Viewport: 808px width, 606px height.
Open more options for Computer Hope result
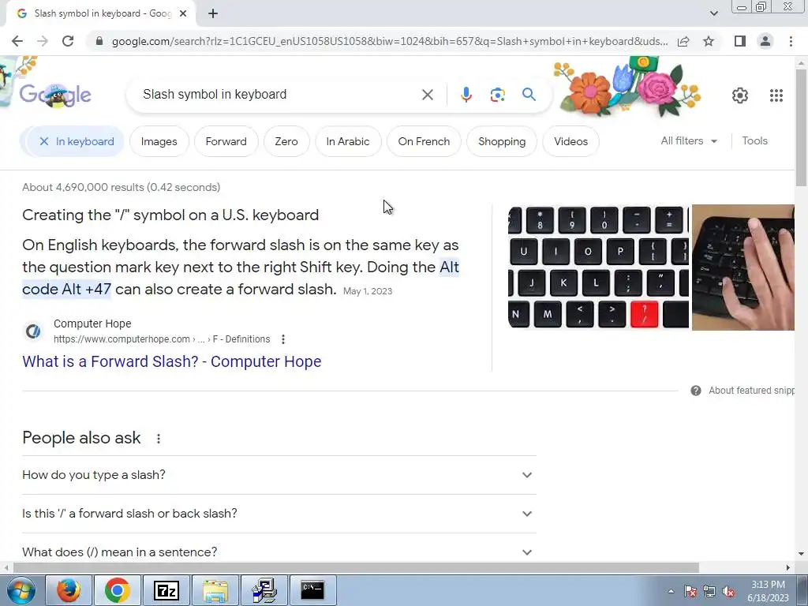tap(283, 339)
